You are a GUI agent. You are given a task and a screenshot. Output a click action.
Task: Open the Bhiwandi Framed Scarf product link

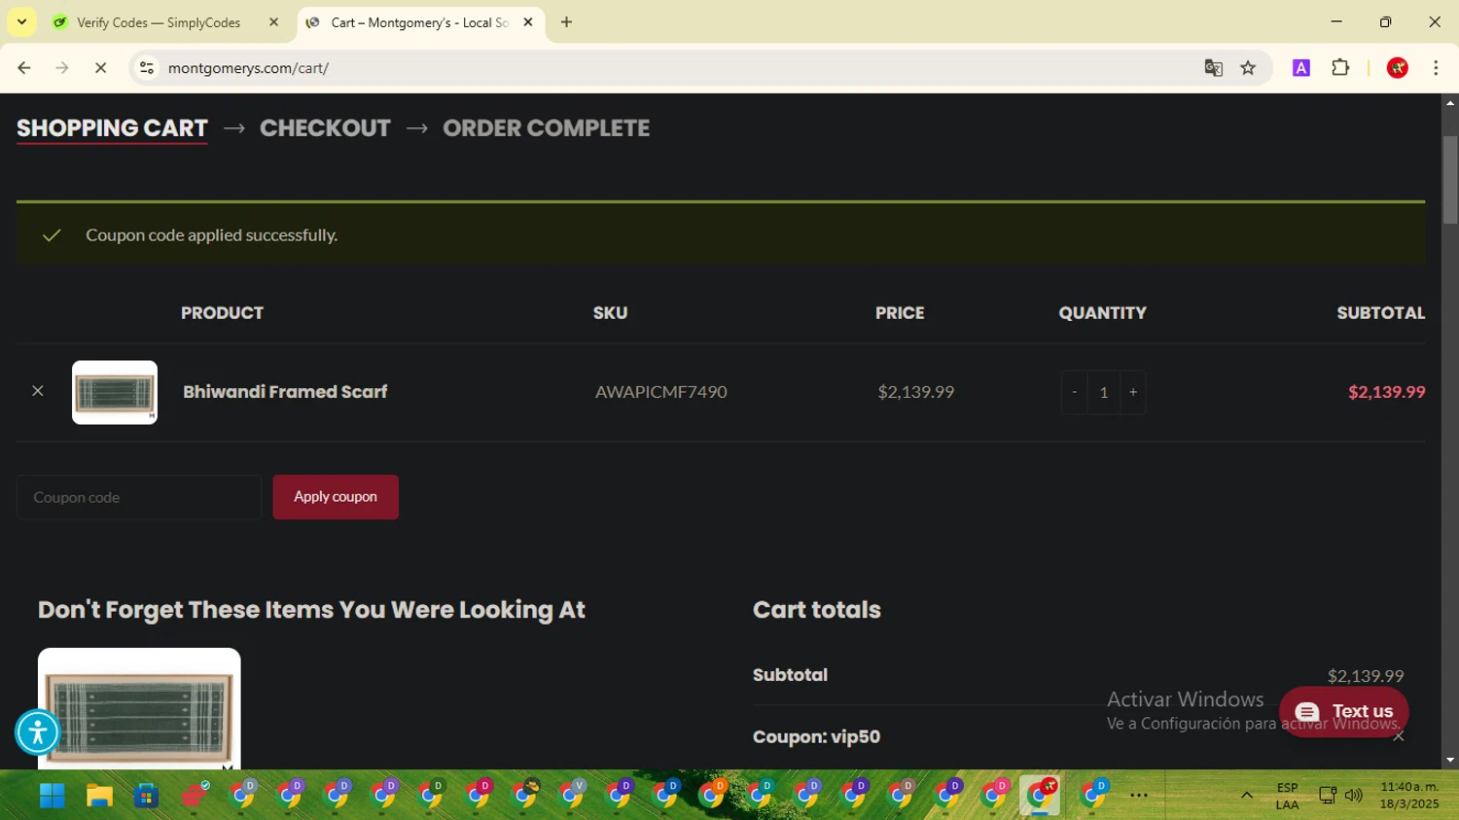(285, 392)
